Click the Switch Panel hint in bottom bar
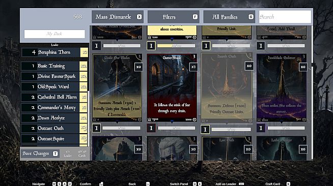The image size is (333, 186). pyautogui.click(x=186, y=184)
